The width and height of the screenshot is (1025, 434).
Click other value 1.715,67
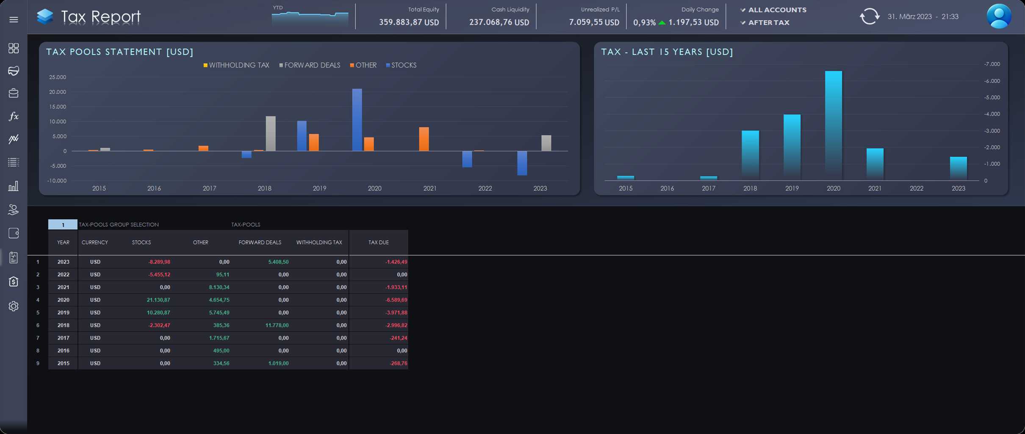pyautogui.click(x=219, y=338)
